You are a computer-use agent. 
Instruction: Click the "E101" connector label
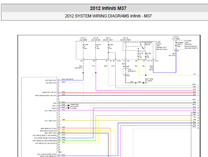157,61
